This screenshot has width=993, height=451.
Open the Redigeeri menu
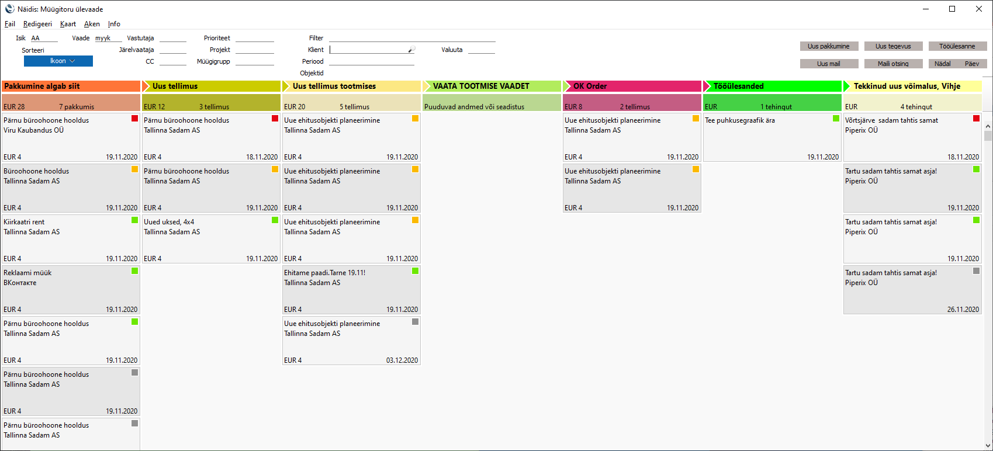[x=37, y=24]
